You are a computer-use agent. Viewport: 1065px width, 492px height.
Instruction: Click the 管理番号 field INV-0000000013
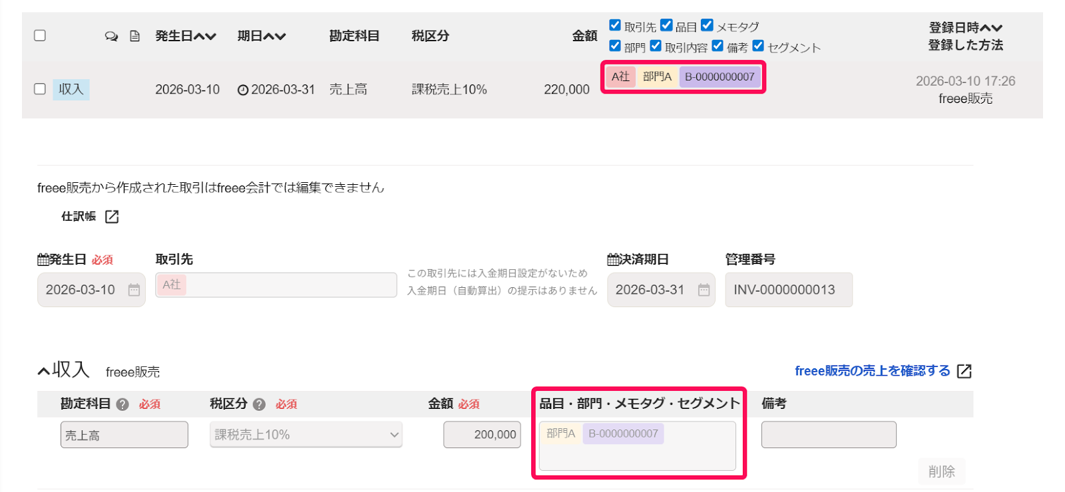pos(789,290)
